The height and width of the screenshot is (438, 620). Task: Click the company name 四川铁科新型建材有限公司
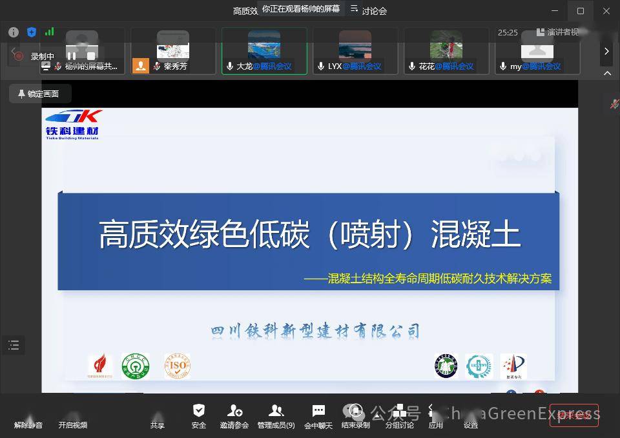coord(315,331)
